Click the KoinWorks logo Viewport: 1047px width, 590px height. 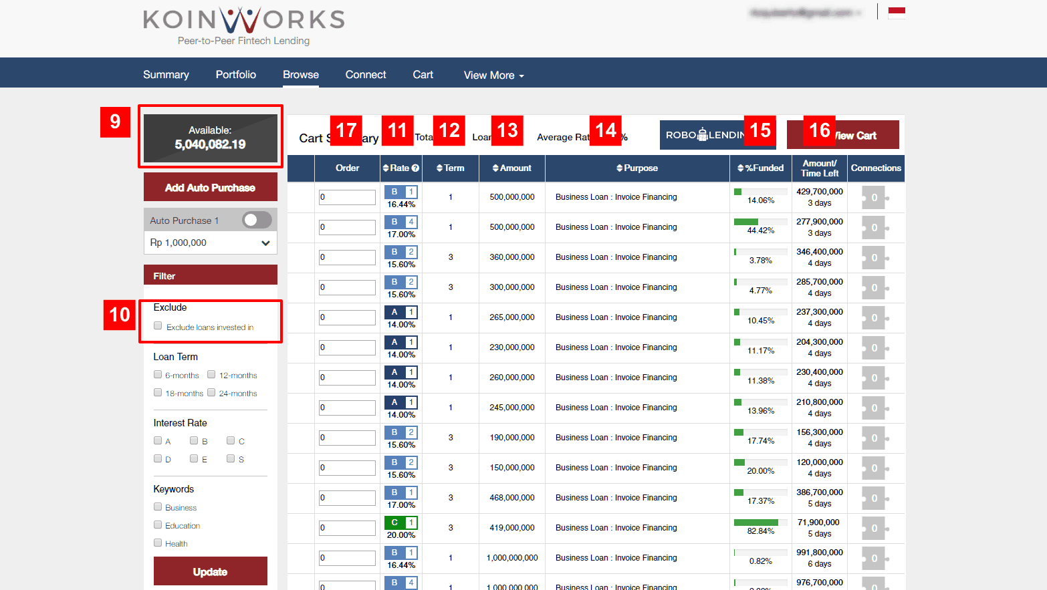(x=244, y=27)
